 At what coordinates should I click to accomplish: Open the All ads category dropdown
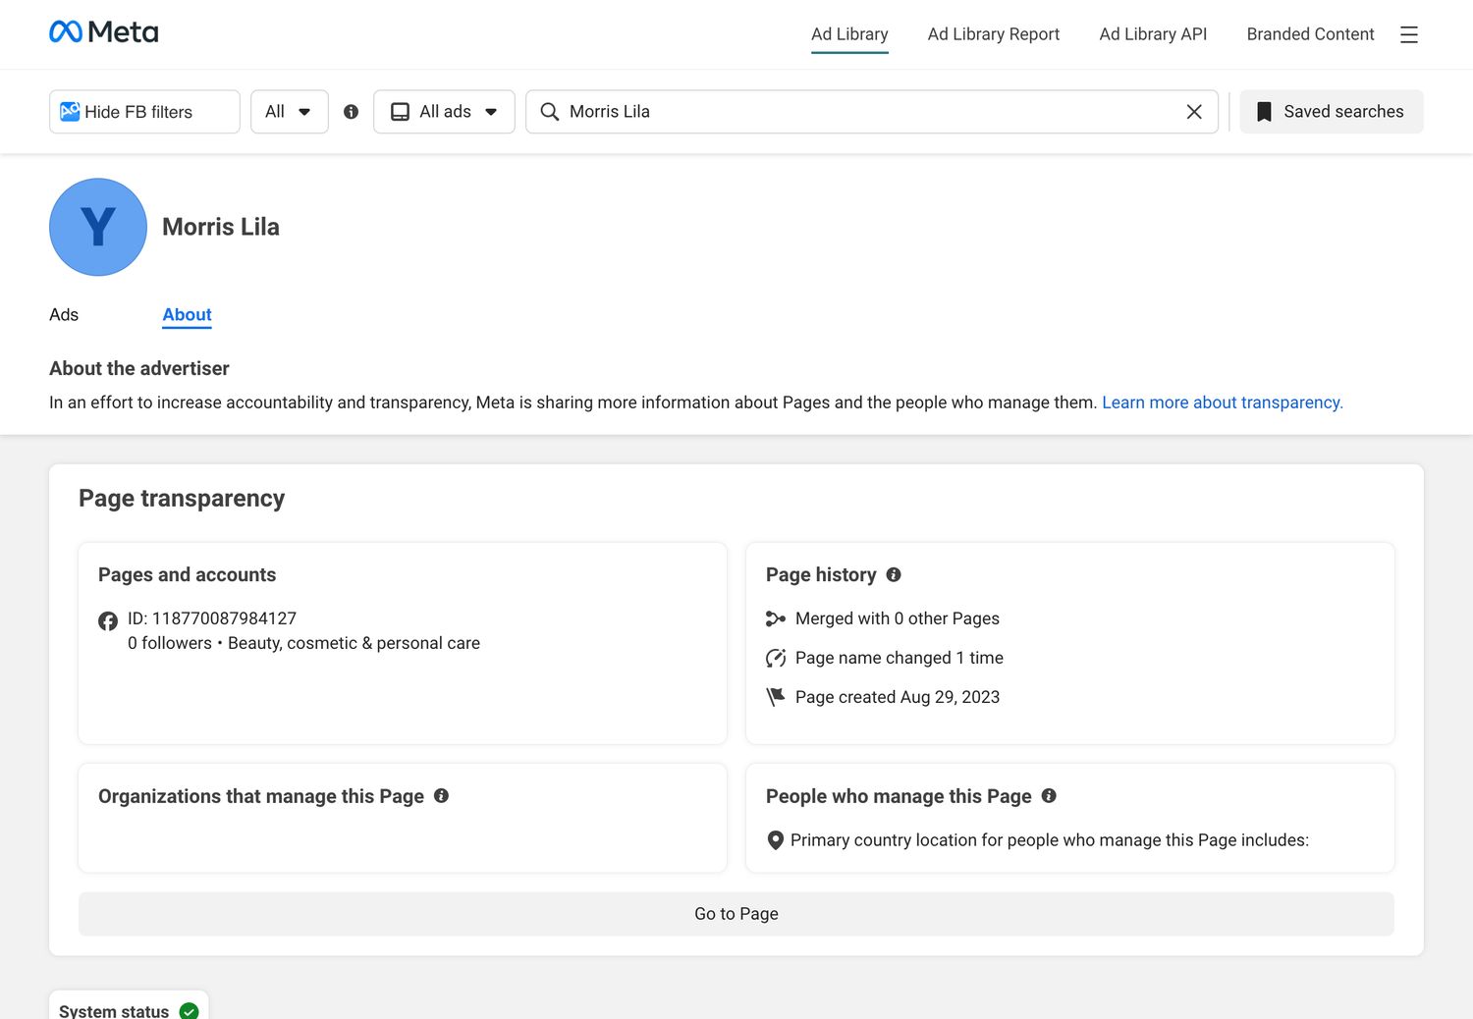tap(444, 112)
